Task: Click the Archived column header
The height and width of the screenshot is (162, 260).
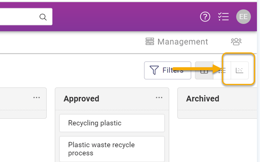Action: (x=203, y=99)
